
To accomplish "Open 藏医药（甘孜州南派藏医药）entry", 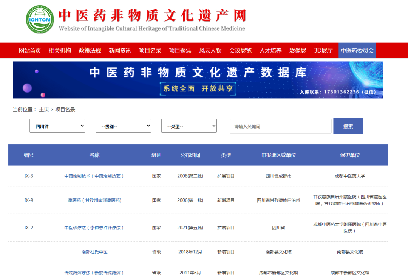I will [94, 200].
